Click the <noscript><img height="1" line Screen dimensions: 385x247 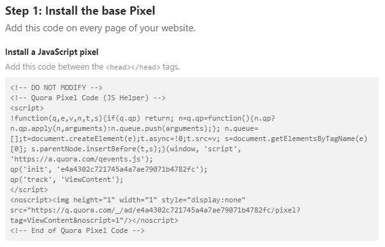[127, 200]
